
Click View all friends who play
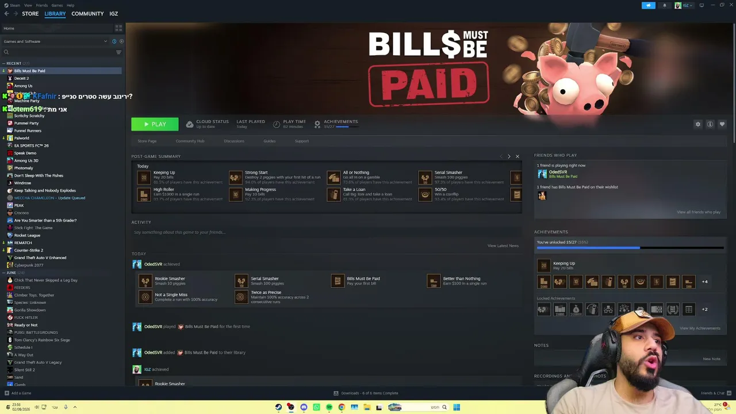pyautogui.click(x=699, y=212)
